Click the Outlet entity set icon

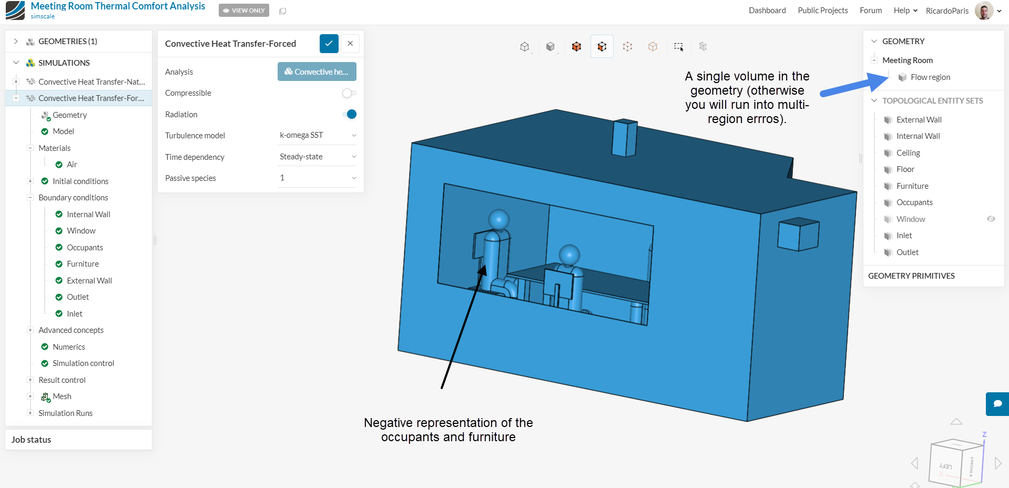point(888,252)
